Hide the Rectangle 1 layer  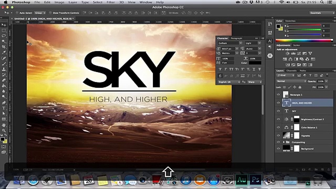click(x=279, y=95)
